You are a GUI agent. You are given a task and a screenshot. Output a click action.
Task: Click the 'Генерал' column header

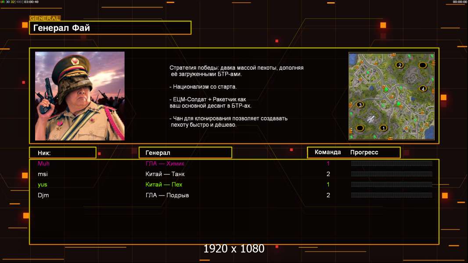pos(185,153)
